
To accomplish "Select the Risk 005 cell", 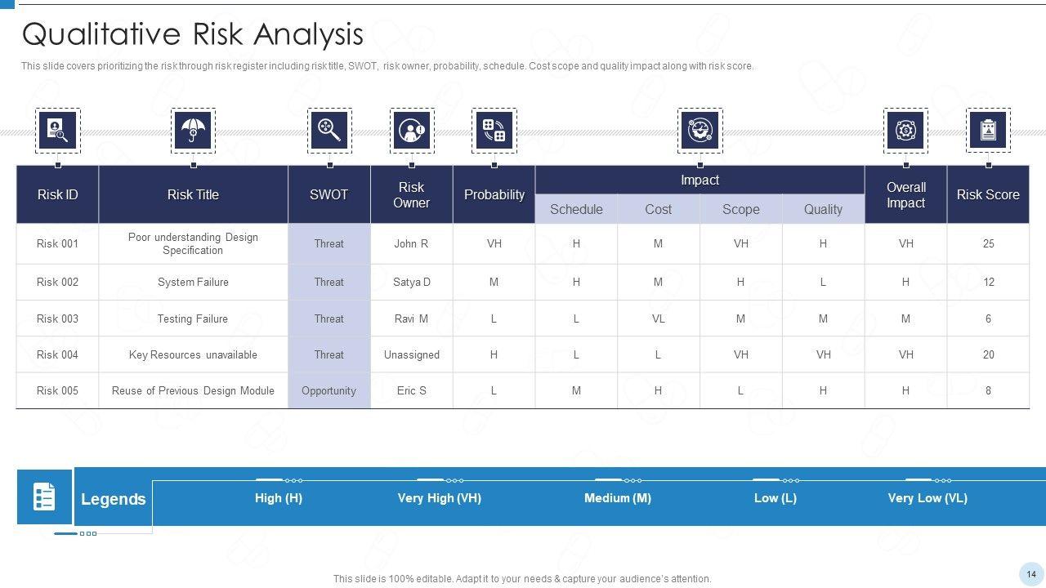I will click(58, 390).
